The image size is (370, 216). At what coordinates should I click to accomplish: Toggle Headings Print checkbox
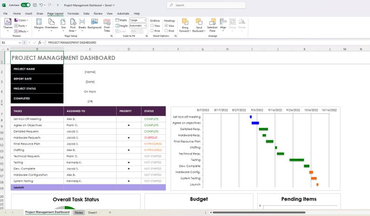(x=166, y=31)
